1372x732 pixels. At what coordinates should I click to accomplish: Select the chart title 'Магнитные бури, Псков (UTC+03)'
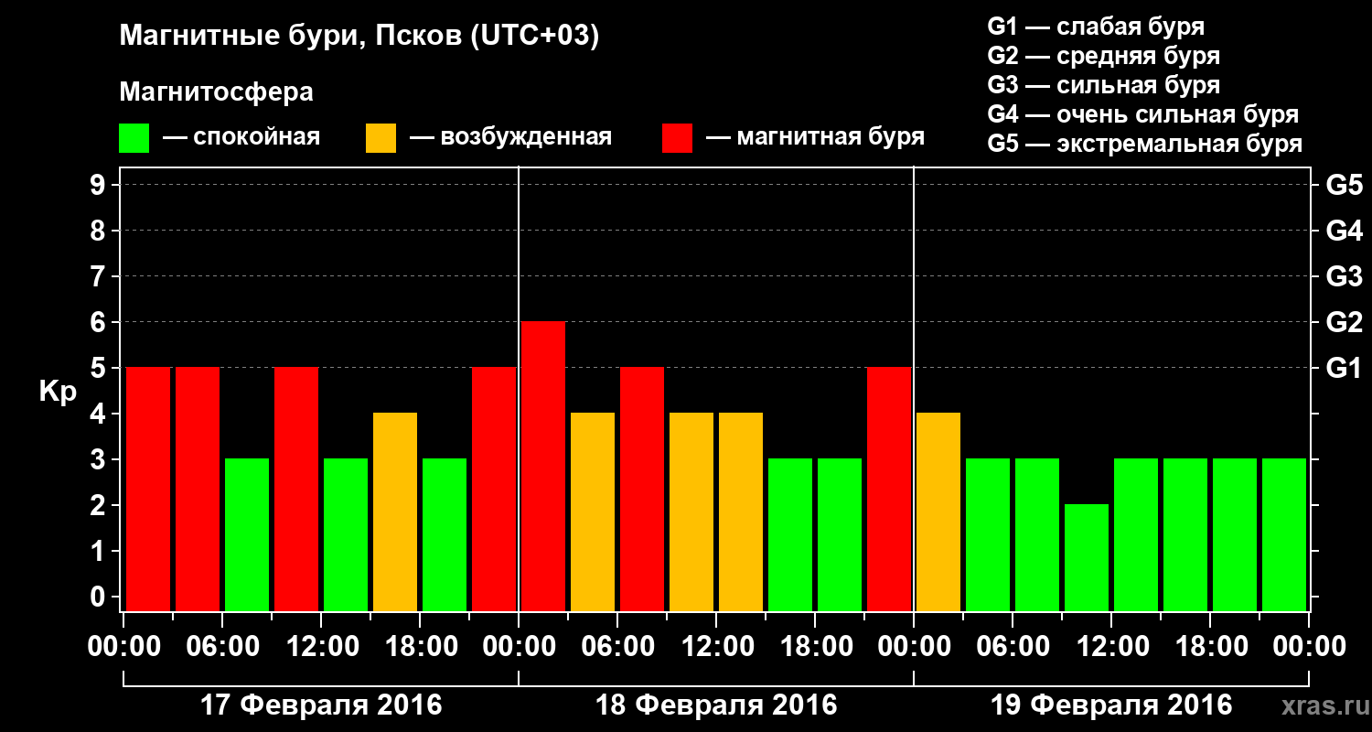(x=359, y=38)
